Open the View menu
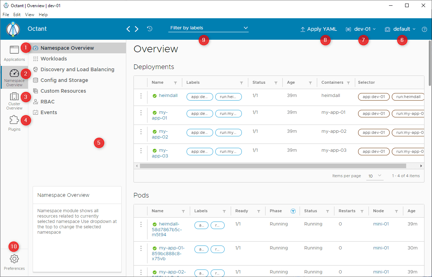The image size is (432, 277). point(30,15)
